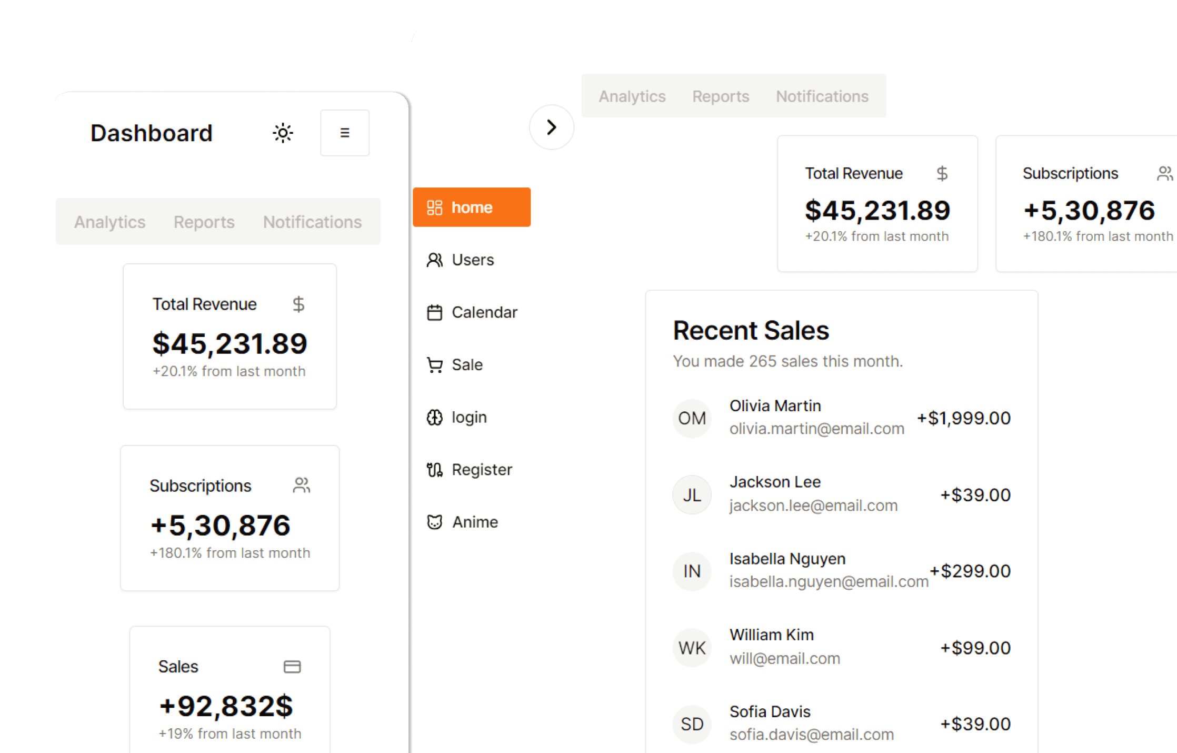1177x753 pixels.
Task: Click the +$1,999.00 amount
Action: [963, 418]
